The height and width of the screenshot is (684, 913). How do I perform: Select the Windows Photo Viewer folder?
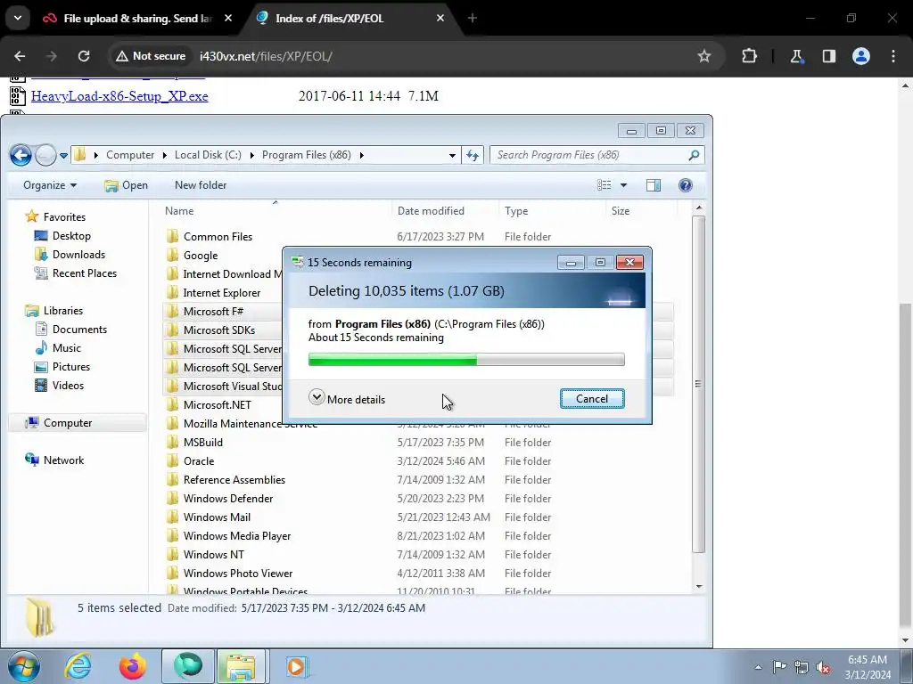coord(237,573)
